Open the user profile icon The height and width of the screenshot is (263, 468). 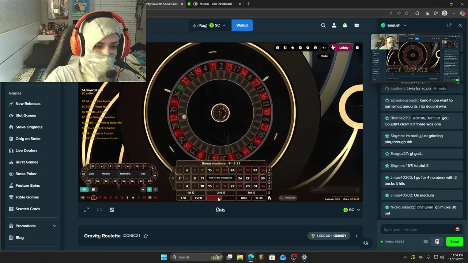coord(334,25)
